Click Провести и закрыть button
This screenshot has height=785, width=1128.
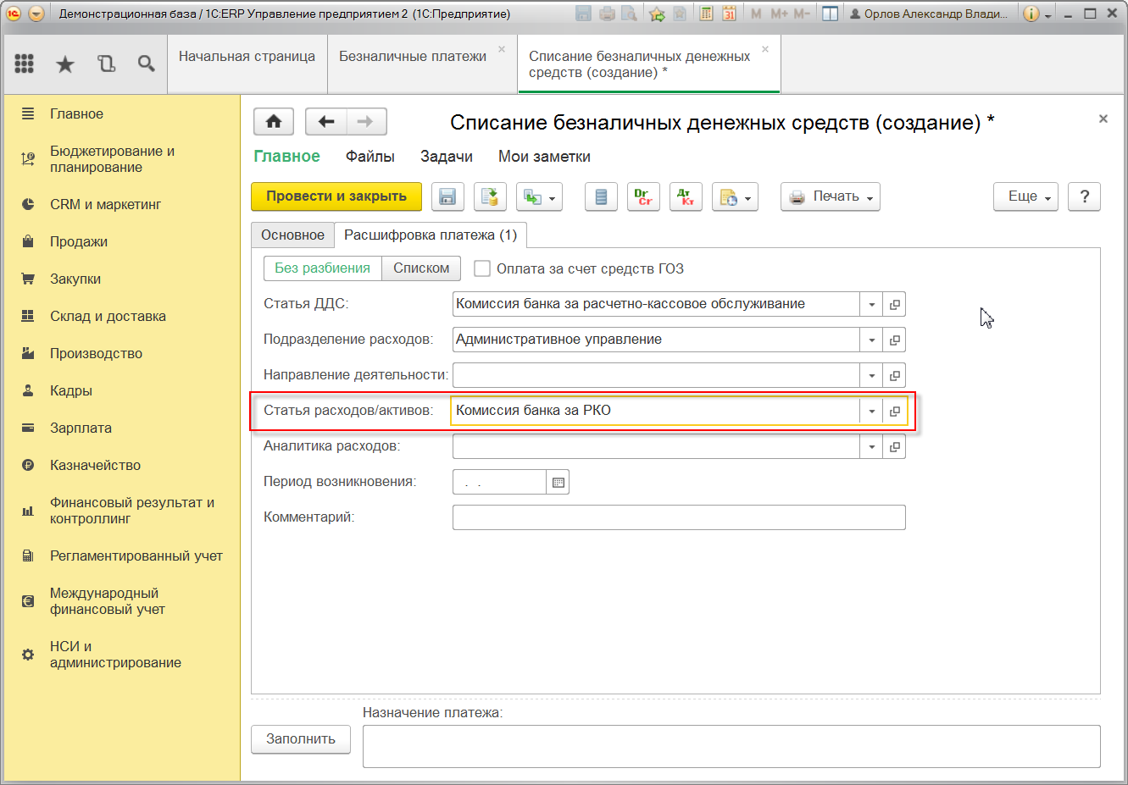click(x=336, y=196)
